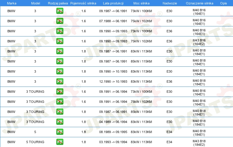This screenshot has width=233, height=147.
Task: Click the 08.1989 -> 09.1995 production cell
Action: coord(113,132)
